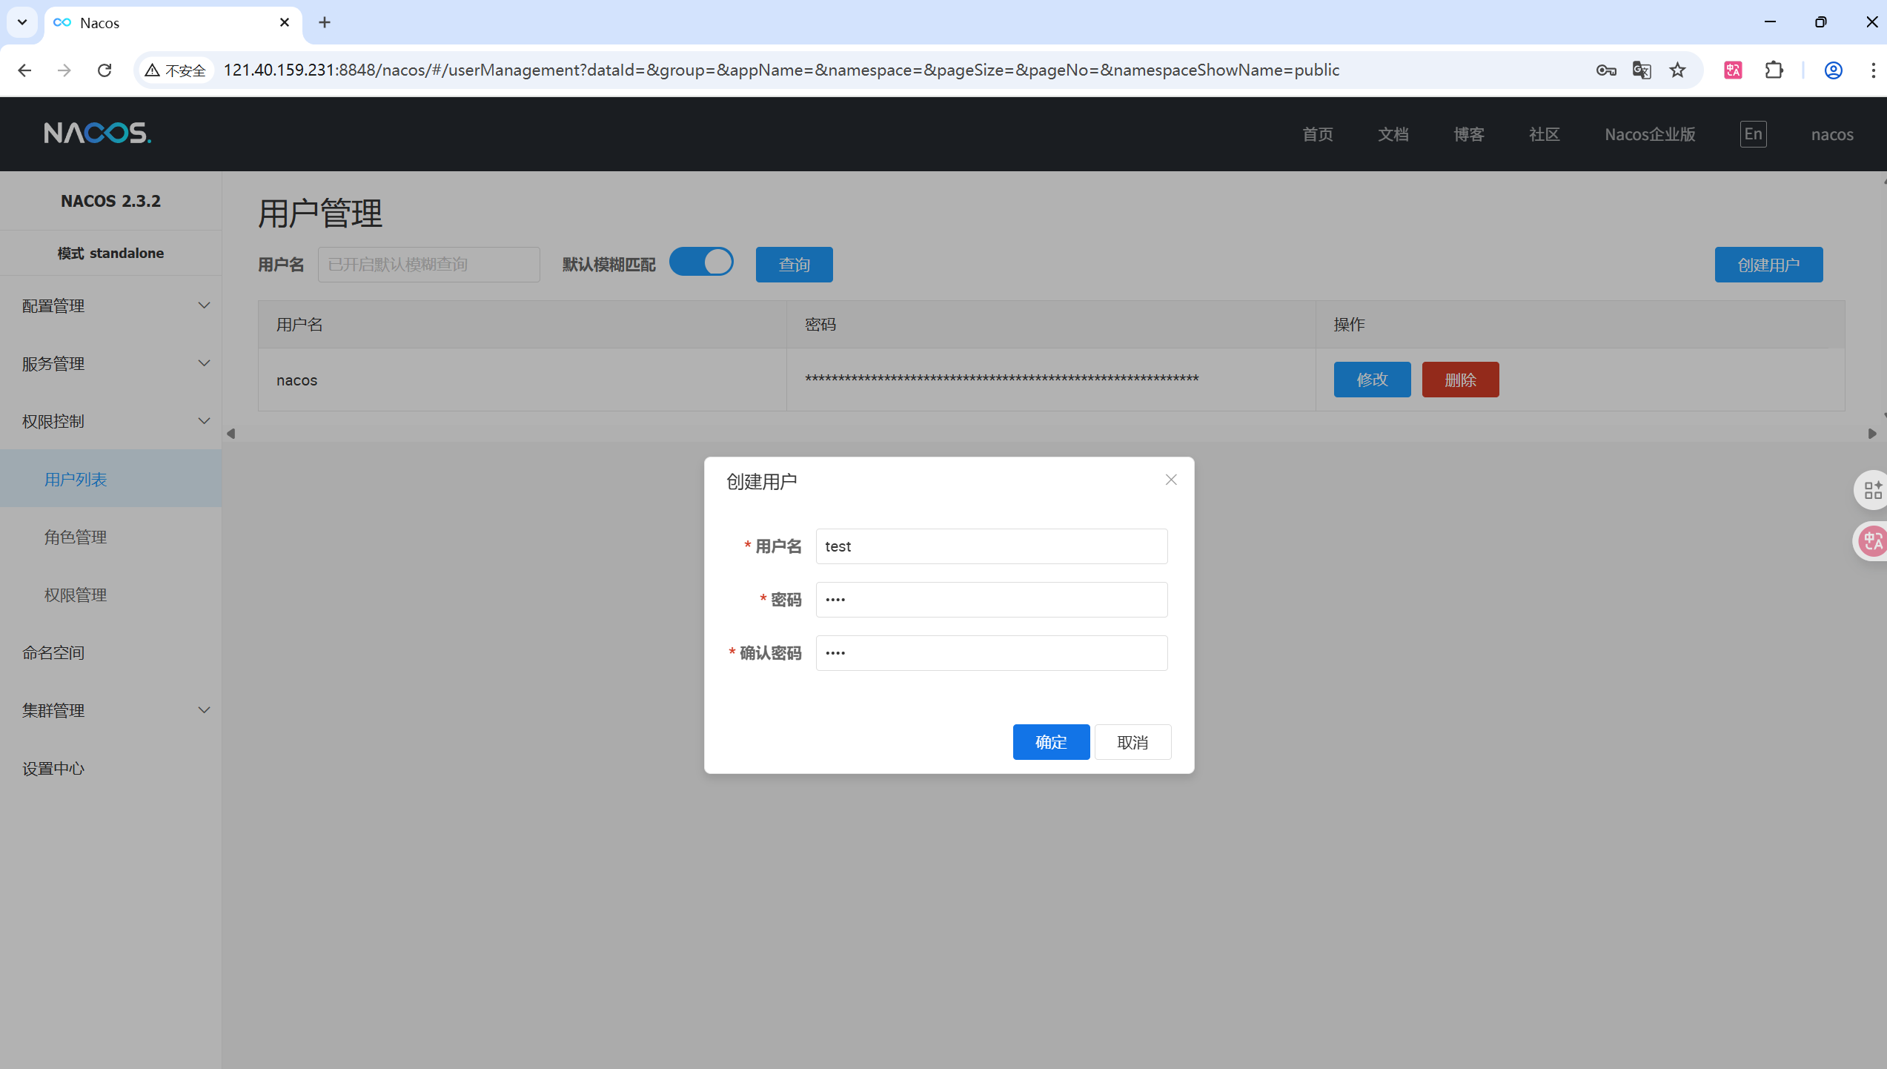Screen dimensions: 1887x1069
Task: Click the horizontal scrollbar right arrow under table
Action: 1871,434
